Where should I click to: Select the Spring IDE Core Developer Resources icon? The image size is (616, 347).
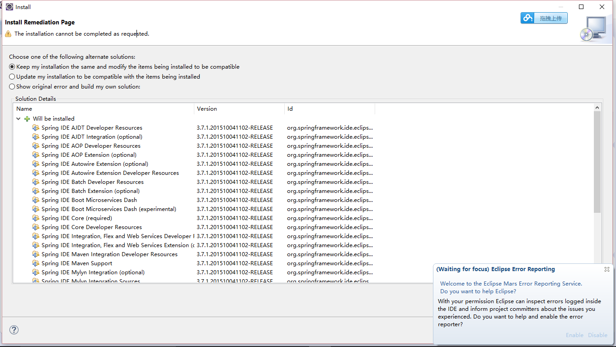36,227
